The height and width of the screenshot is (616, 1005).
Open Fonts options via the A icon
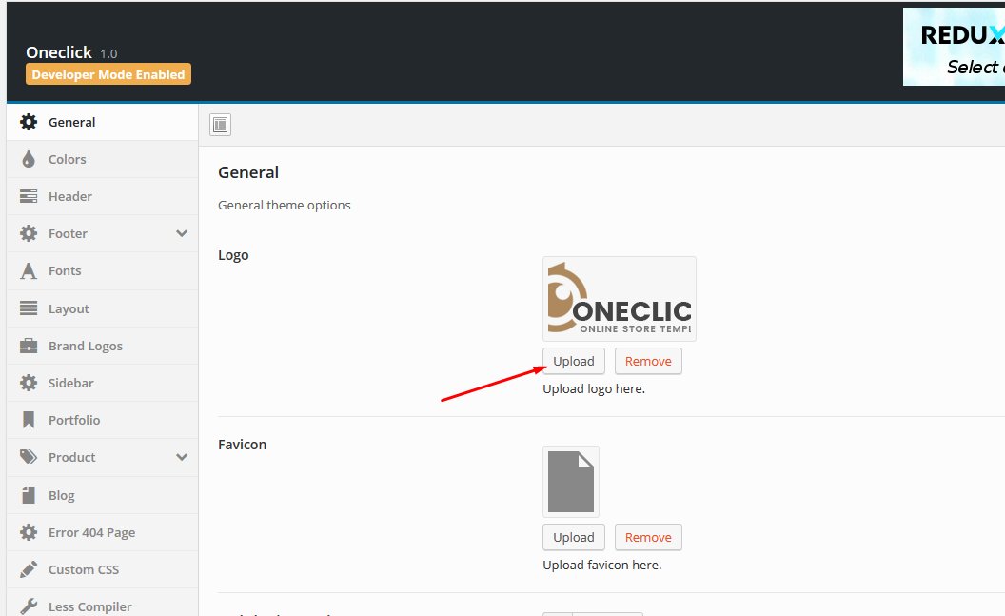click(x=30, y=270)
